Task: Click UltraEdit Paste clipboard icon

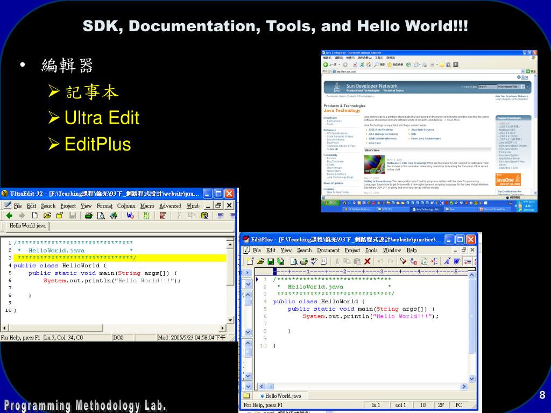Action: pos(204,215)
